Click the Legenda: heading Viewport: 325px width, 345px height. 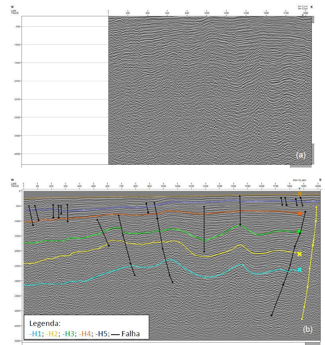point(45,323)
